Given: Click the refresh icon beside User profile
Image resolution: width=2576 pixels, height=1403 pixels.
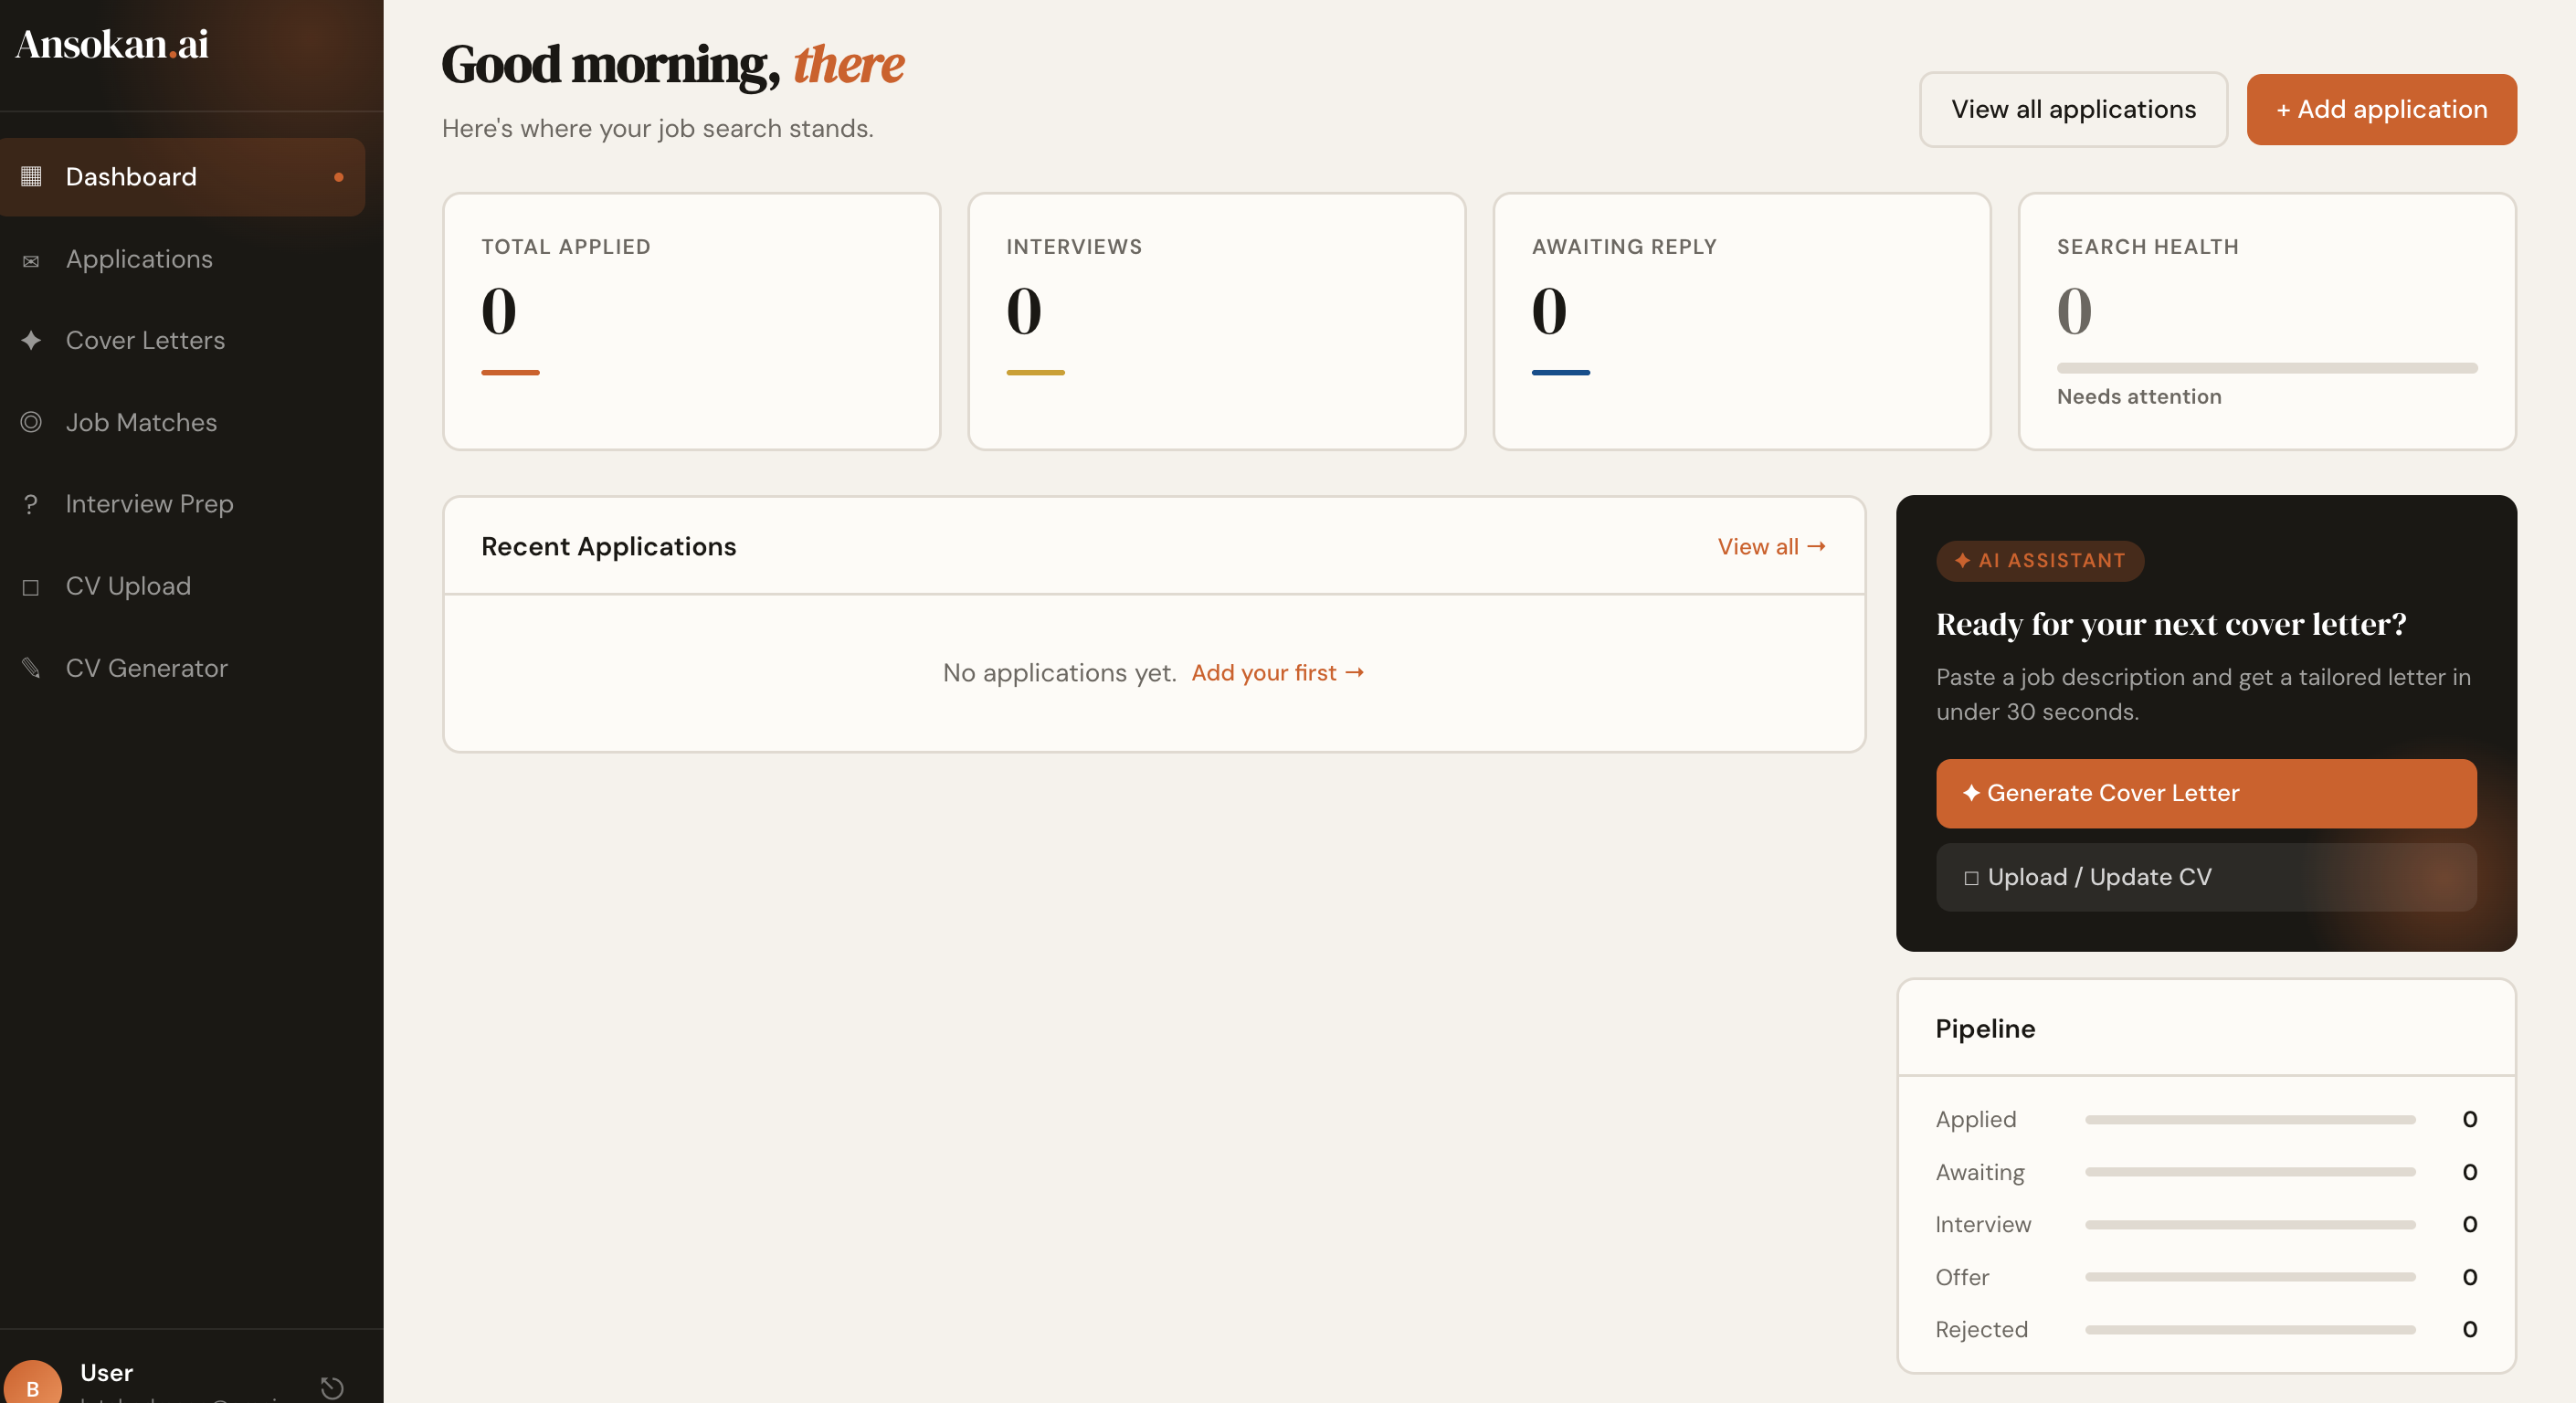Looking at the screenshot, I should click(332, 1387).
